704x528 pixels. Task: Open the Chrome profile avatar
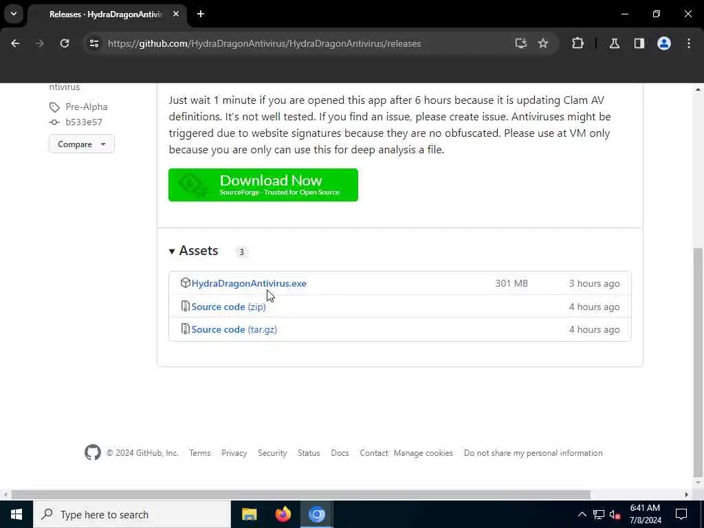click(664, 43)
